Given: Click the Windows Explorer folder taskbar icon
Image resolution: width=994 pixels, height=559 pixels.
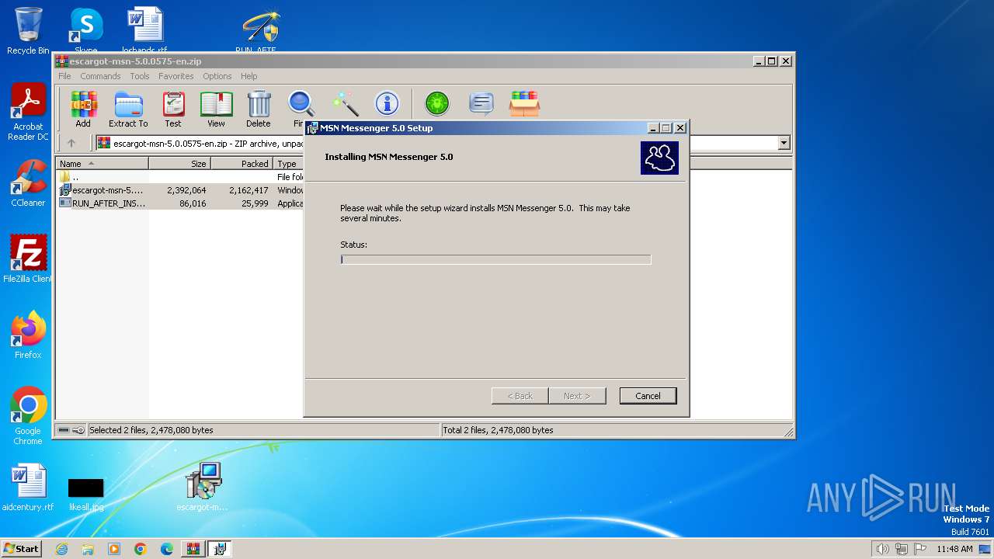Looking at the screenshot, I should click(88, 549).
